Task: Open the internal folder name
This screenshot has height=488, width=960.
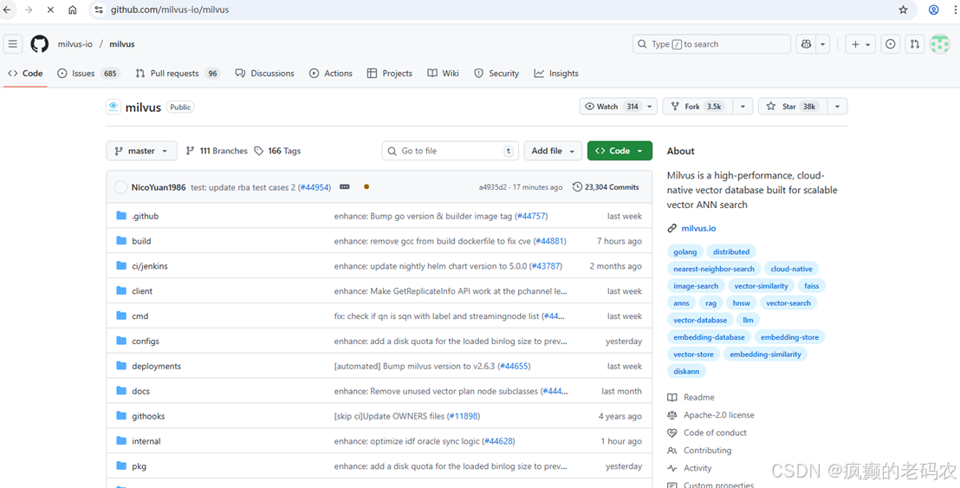Action: pos(146,441)
